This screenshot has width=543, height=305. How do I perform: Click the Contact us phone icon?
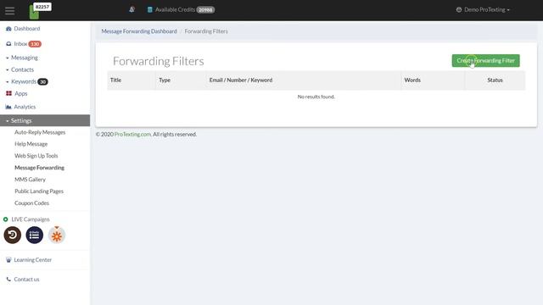click(x=8, y=279)
